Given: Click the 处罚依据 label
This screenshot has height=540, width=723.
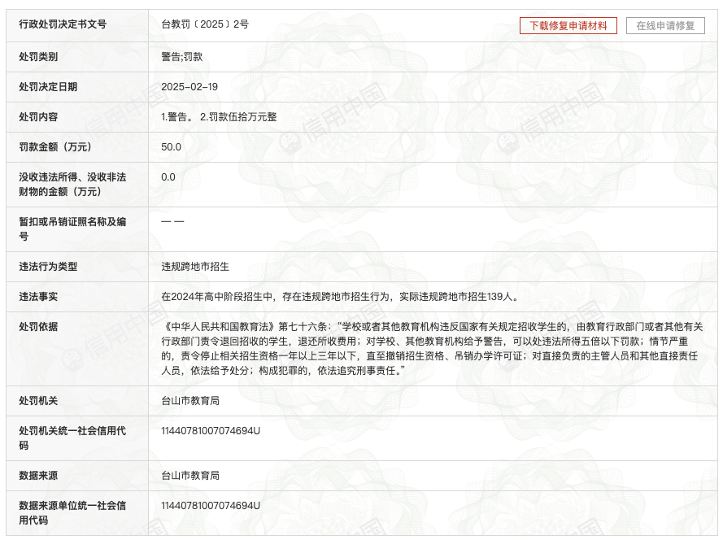Looking at the screenshot, I should (38, 326).
